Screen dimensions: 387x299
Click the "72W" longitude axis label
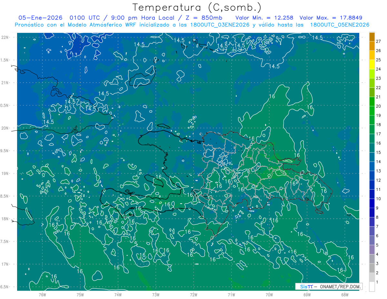(193, 294)
